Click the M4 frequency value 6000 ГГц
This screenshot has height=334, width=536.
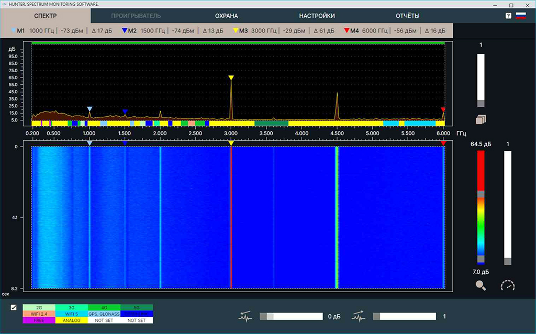point(375,31)
